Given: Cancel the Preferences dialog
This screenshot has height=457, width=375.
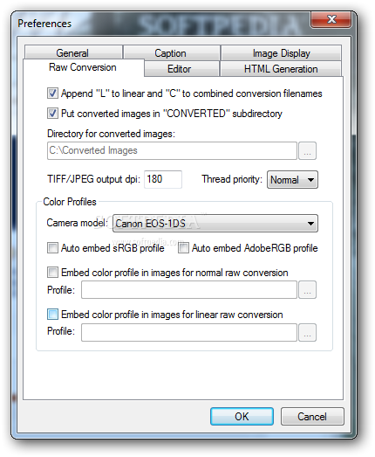Looking at the screenshot, I should pos(312,417).
